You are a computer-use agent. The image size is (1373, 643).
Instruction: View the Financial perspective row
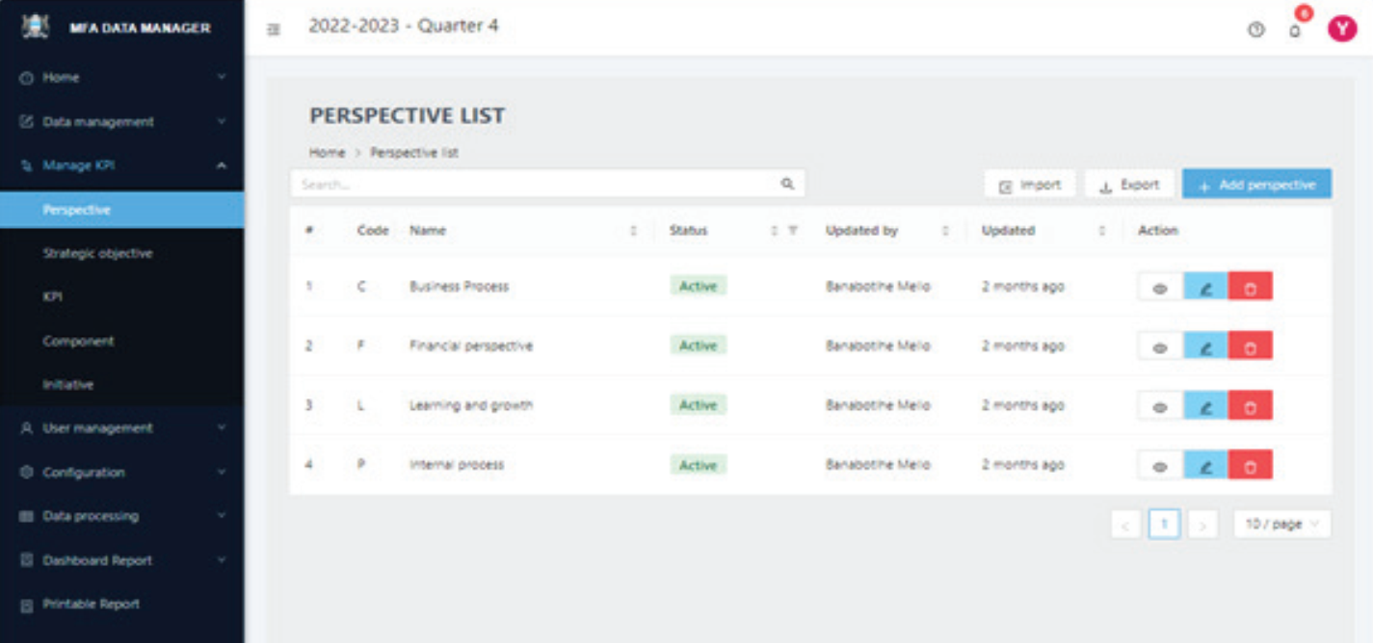coord(1160,347)
